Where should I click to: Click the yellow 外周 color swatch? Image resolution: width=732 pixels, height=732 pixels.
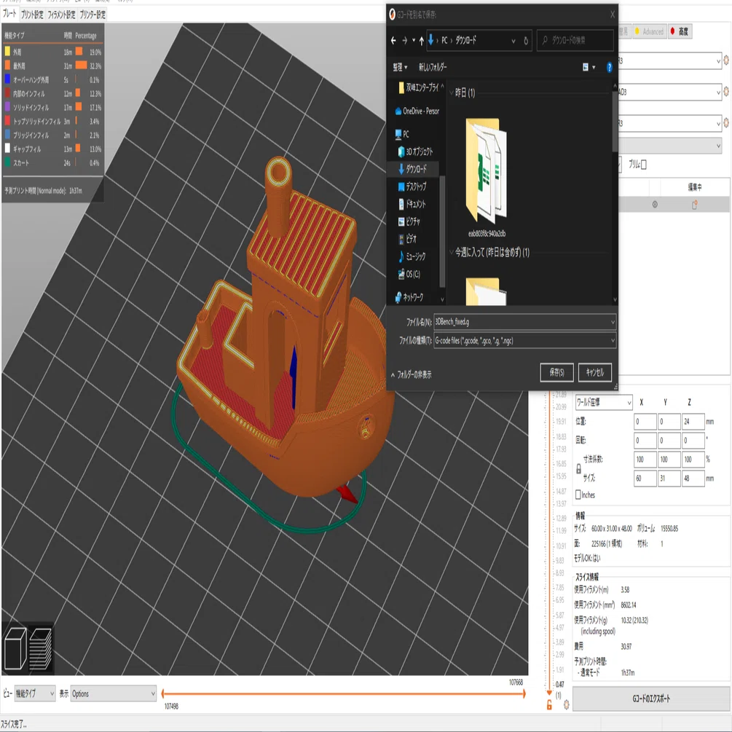7,51
